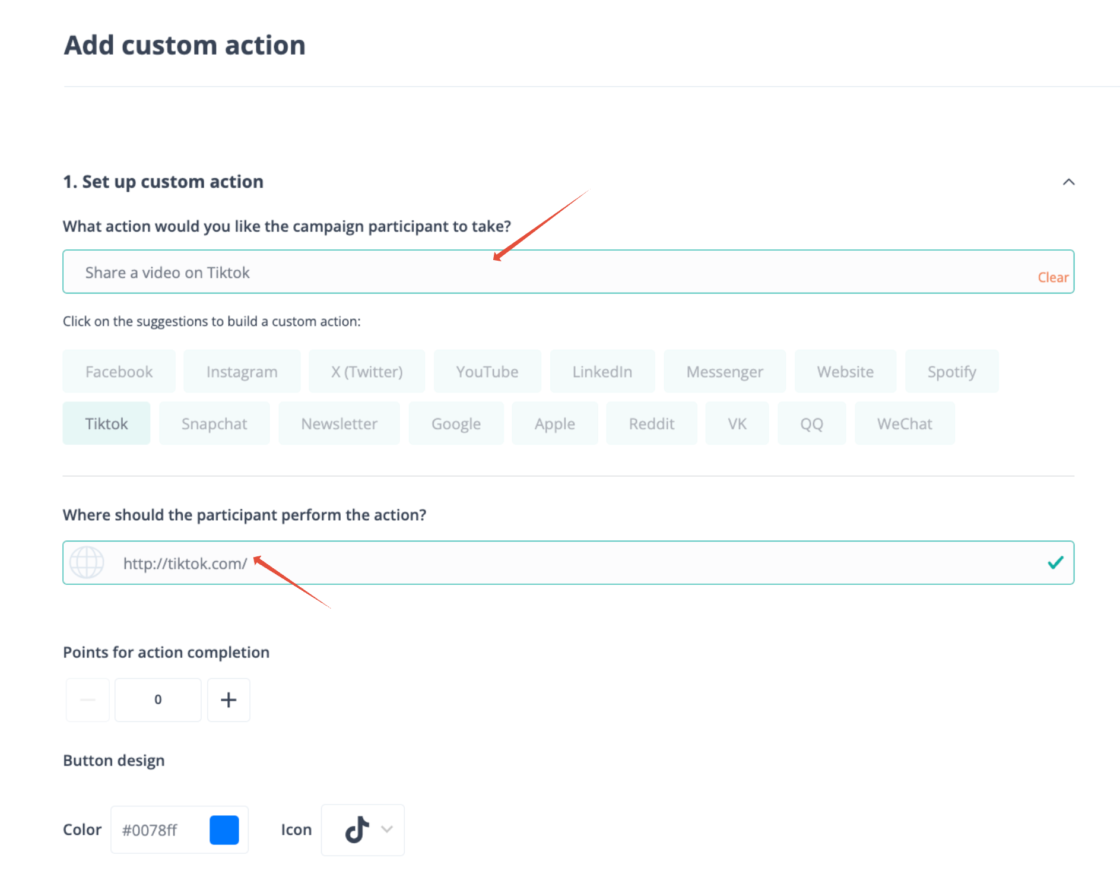Image resolution: width=1120 pixels, height=896 pixels.
Task: Click the tiktok.com URL input field
Action: 568,563
